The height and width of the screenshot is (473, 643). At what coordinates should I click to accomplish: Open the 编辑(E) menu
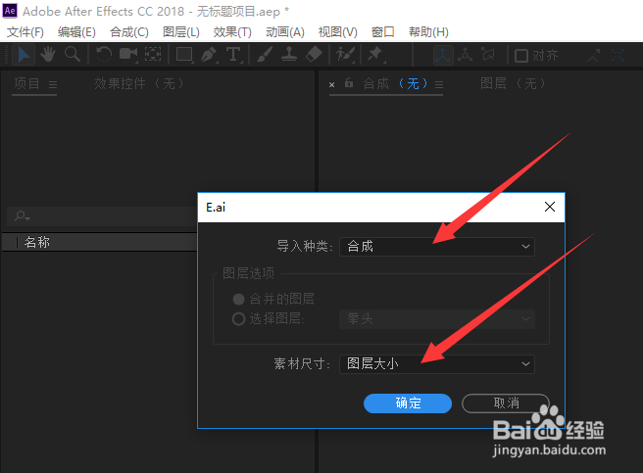(76, 32)
